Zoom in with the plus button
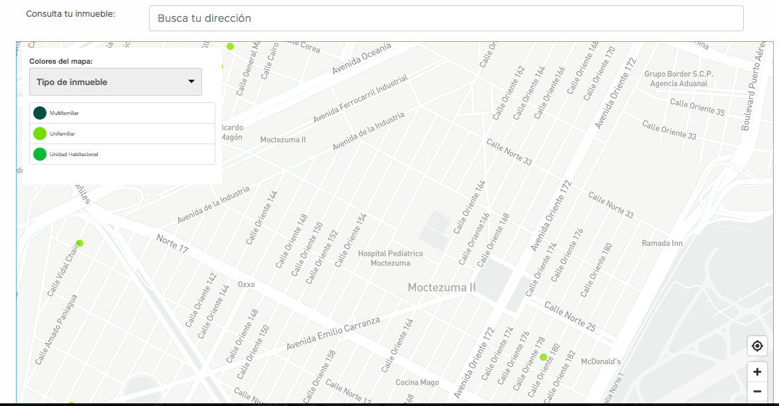 (x=757, y=372)
